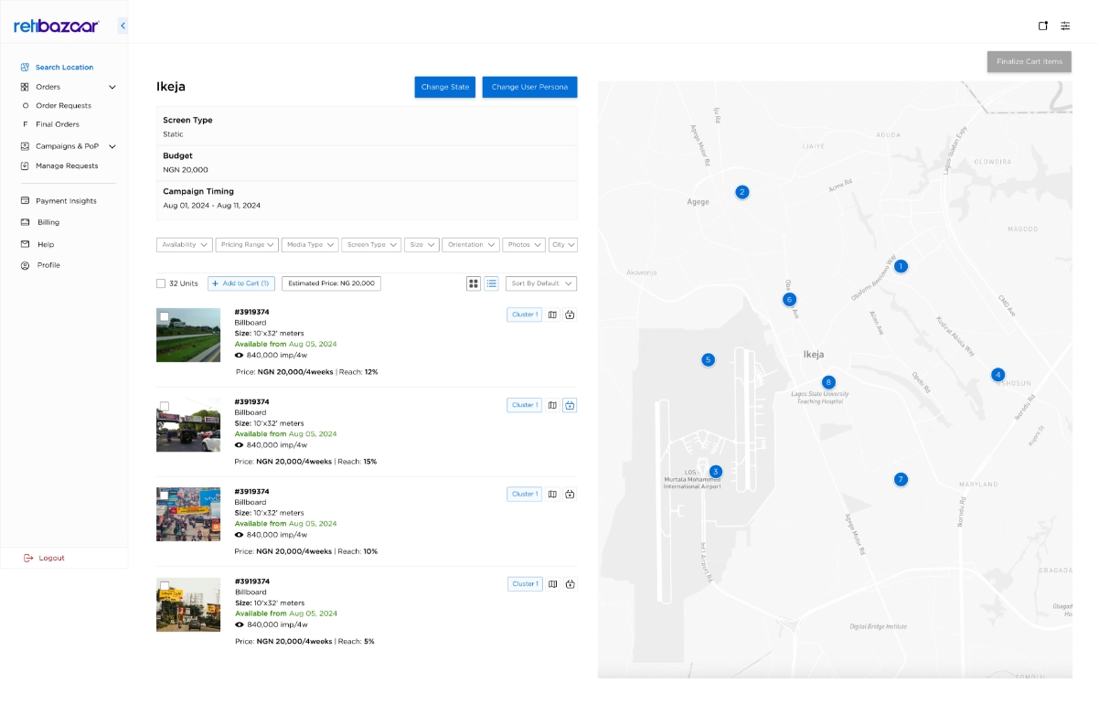Image resolution: width=1099 pixels, height=704 pixels.
Task: Open the Sort By Default dropdown
Action: tap(541, 283)
